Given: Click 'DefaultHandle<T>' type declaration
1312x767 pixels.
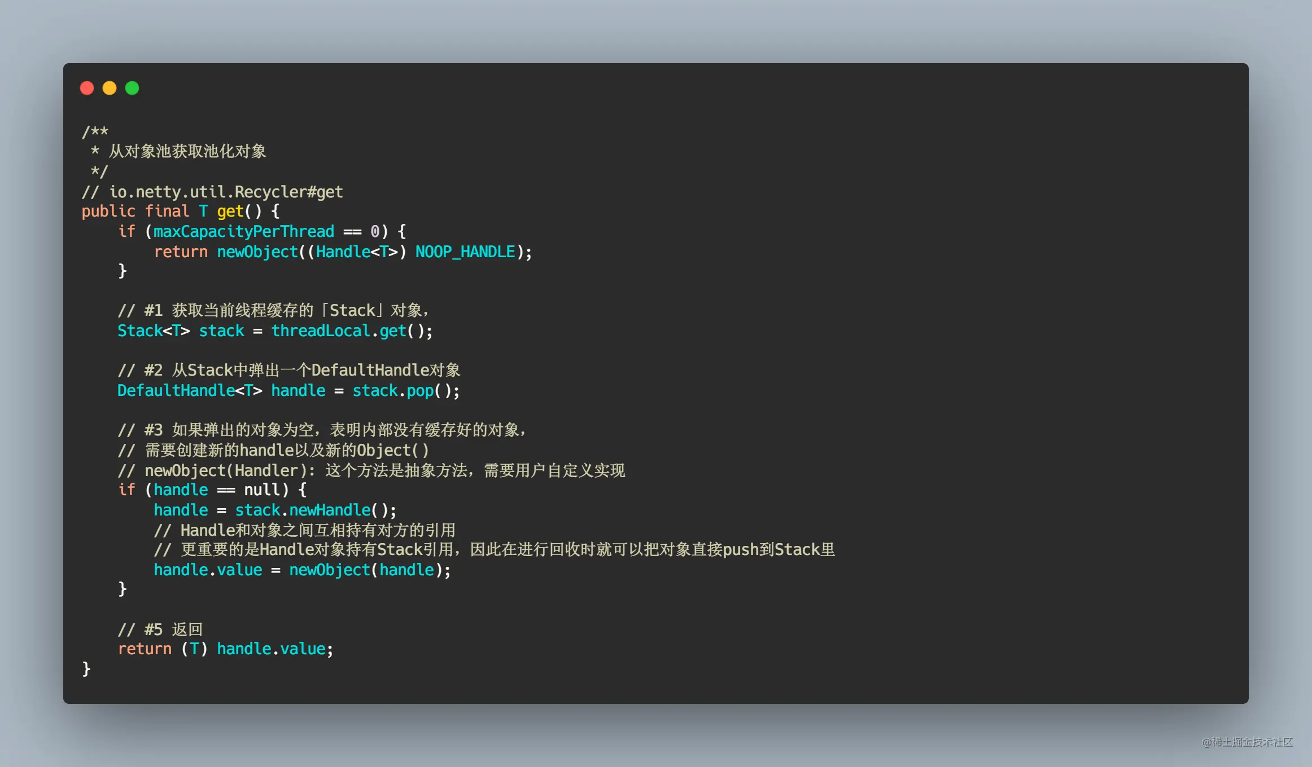Looking at the screenshot, I should [x=190, y=390].
